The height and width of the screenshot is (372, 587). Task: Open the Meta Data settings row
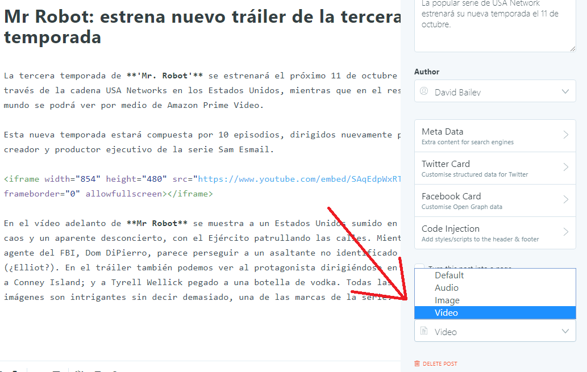pyautogui.click(x=495, y=136)
